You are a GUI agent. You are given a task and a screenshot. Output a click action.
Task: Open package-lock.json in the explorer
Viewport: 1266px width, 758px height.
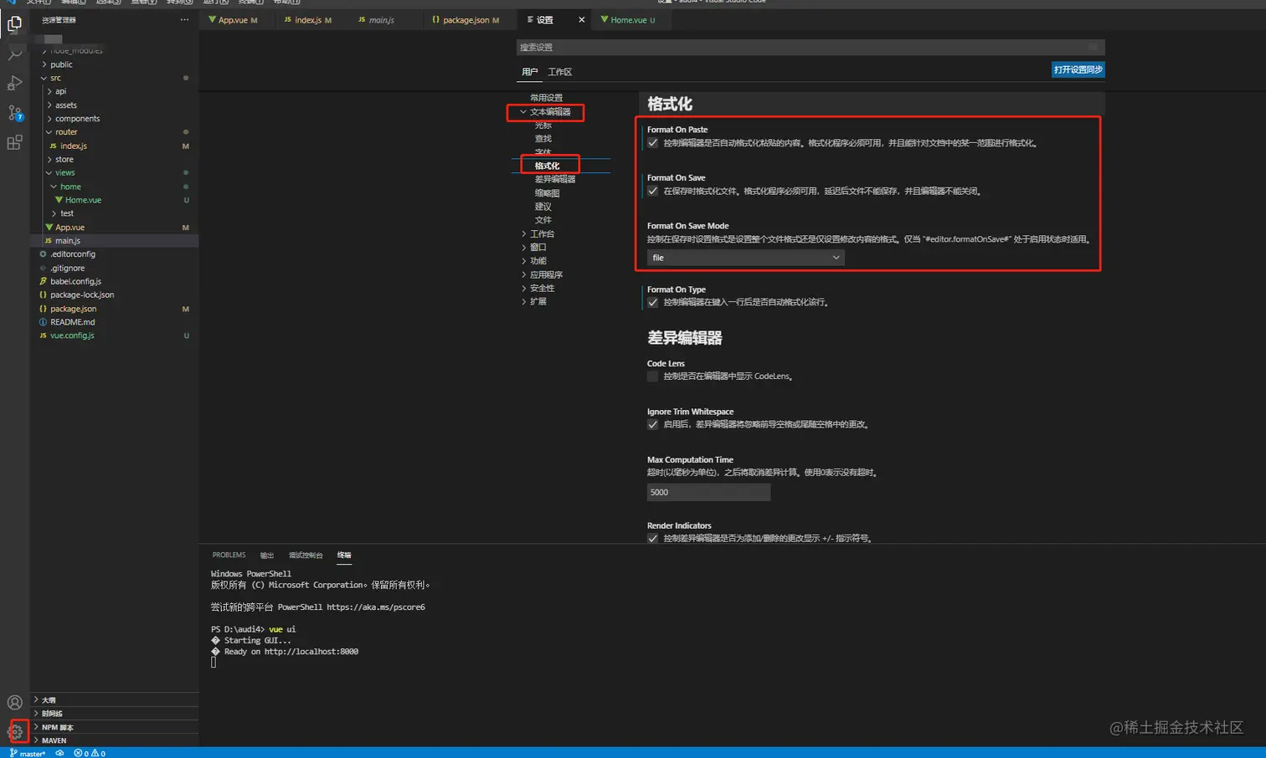click(81, 295)
